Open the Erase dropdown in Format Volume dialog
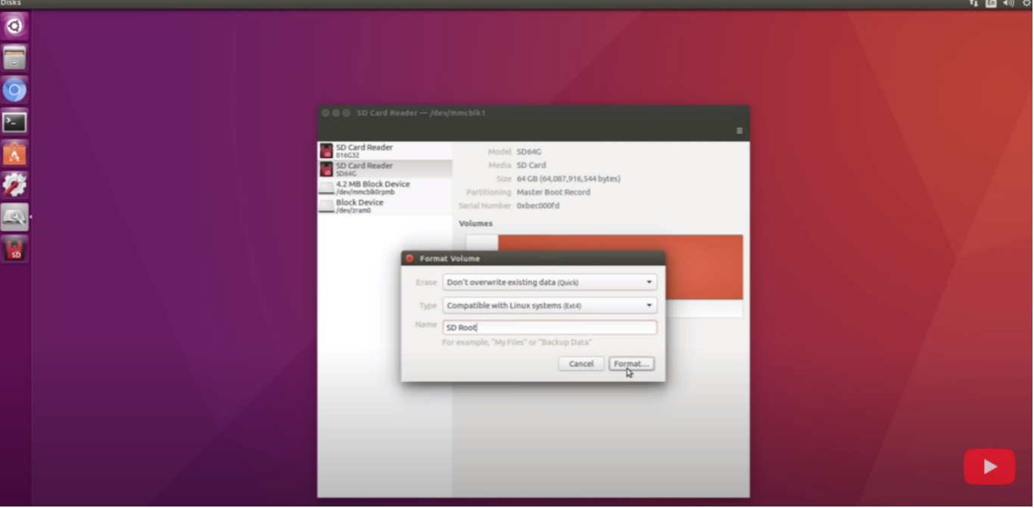The height and width of the screenshot is (508, 1034). point(549,282)
